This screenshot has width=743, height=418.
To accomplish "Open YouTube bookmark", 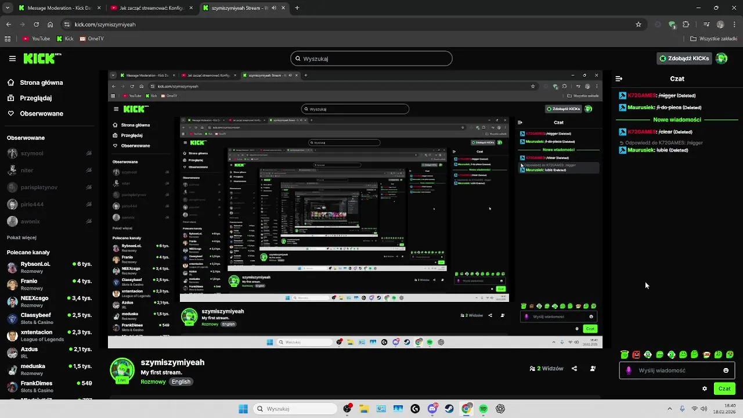I will [37, 39].
